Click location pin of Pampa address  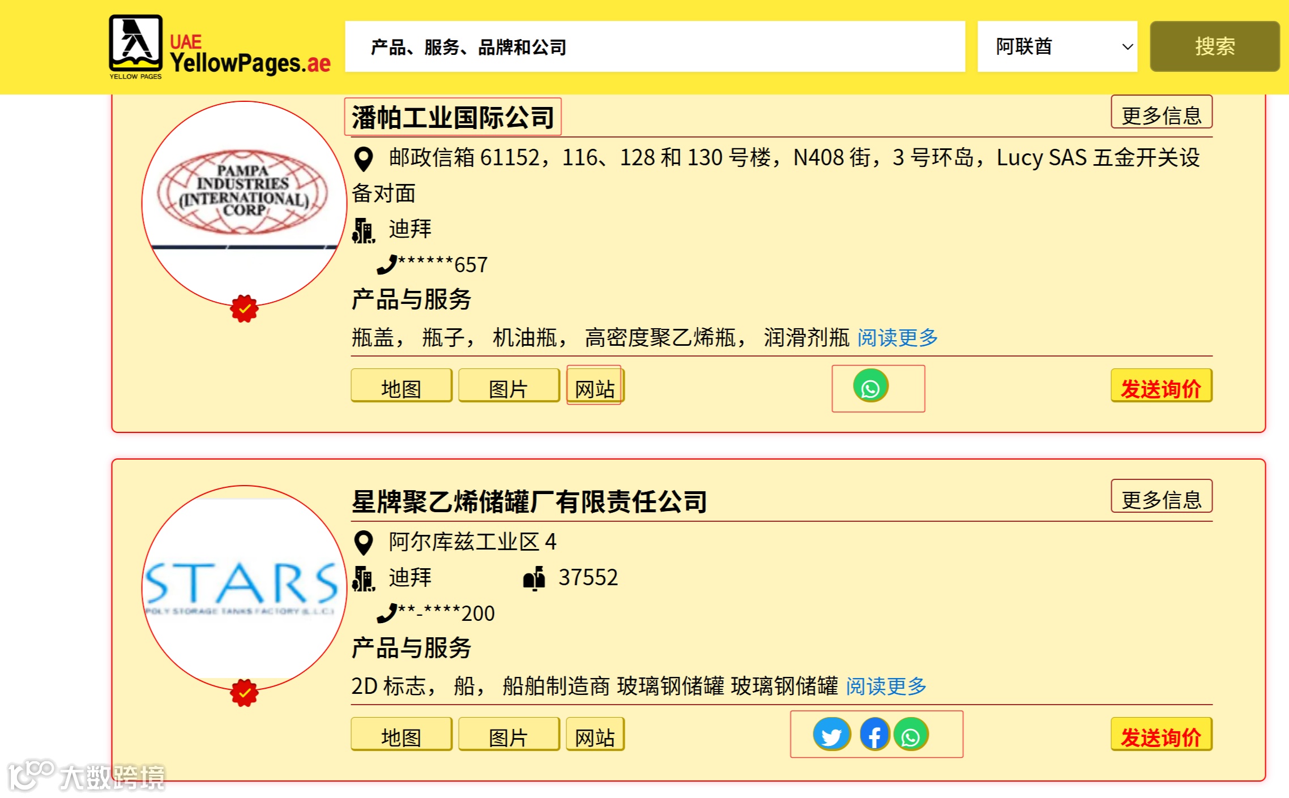pyautogui.click(x=363, y=159)
